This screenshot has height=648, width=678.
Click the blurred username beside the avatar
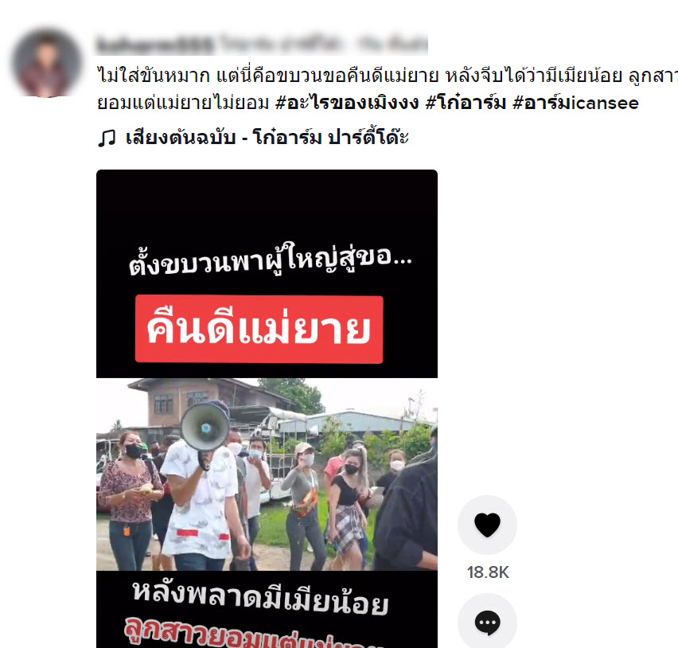pos(155,44)
